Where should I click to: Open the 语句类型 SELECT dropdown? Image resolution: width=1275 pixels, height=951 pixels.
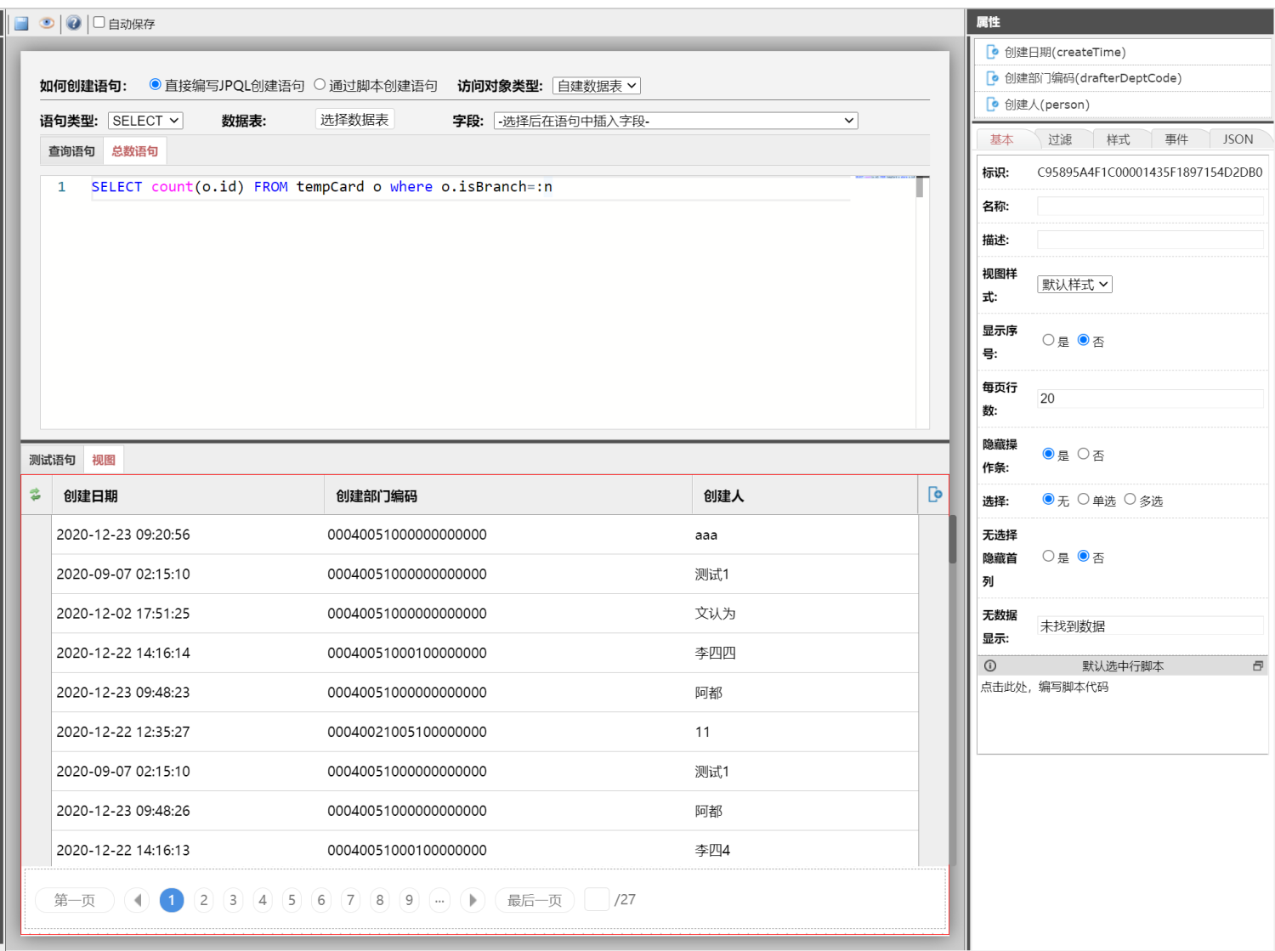tap(145, 121)
